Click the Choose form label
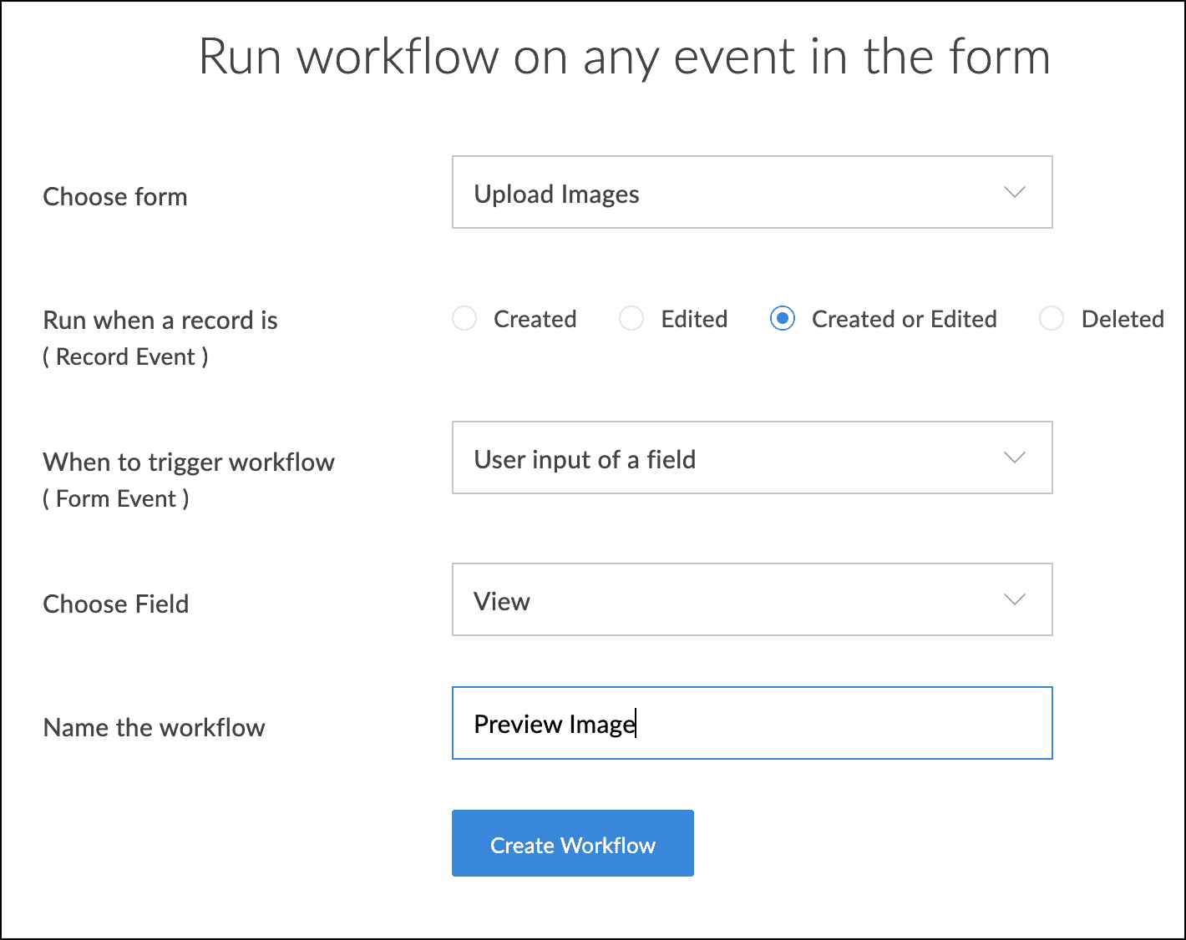This screenshot has width=1186, height=940. coord(115,197)
